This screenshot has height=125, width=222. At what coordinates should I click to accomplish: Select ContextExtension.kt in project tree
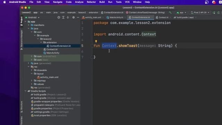[60, 46]
